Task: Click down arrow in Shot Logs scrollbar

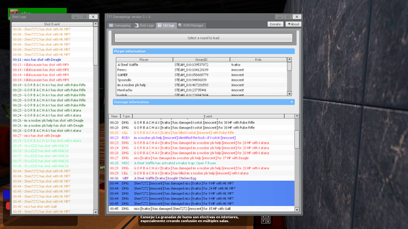Action: (96, 212)
